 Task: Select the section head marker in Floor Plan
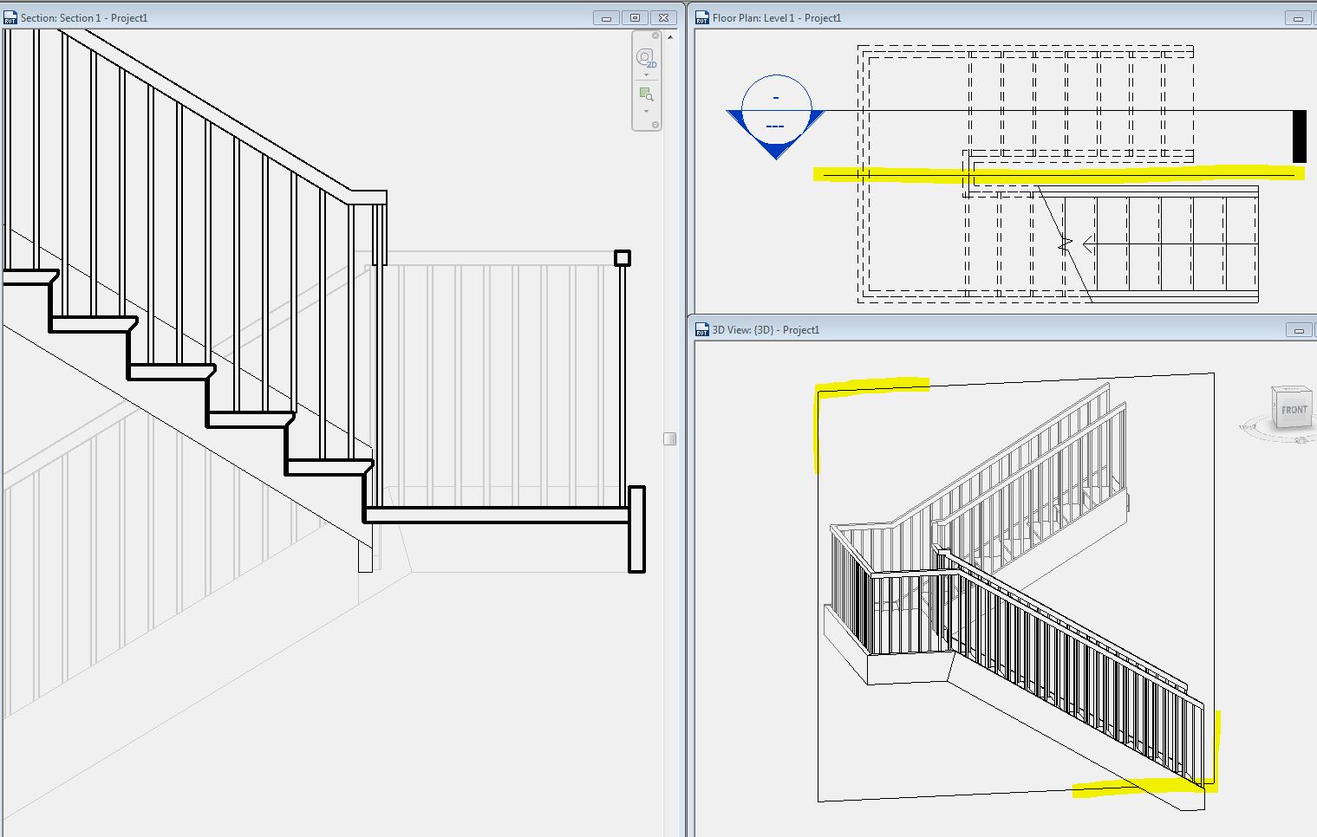776,117
